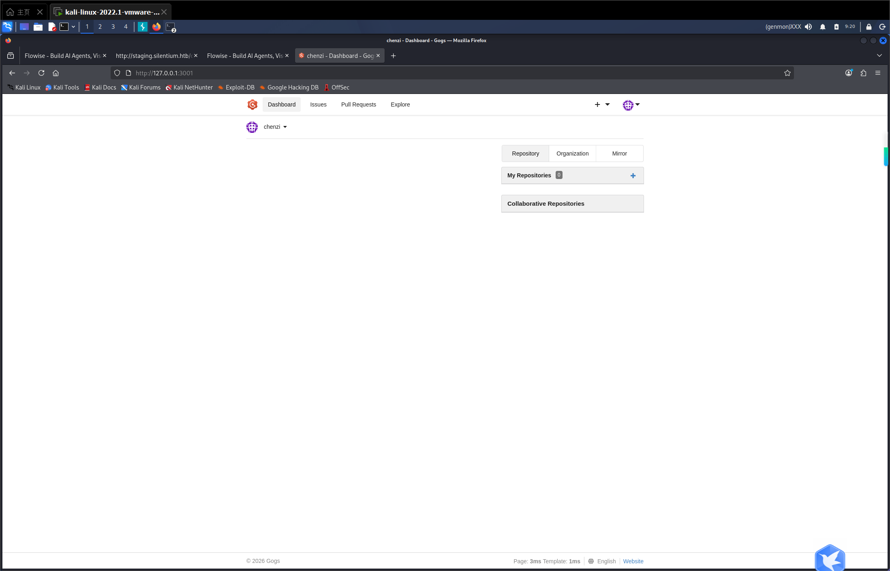This screenshot has width=890, height=571.
Task: Open the Firefox recent browsing view icon
Action: click(11, 56)
